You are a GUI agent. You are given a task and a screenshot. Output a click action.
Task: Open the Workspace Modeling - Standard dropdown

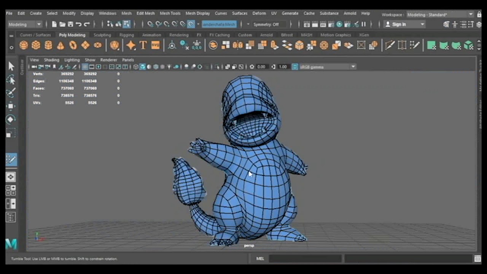[440, 14]
